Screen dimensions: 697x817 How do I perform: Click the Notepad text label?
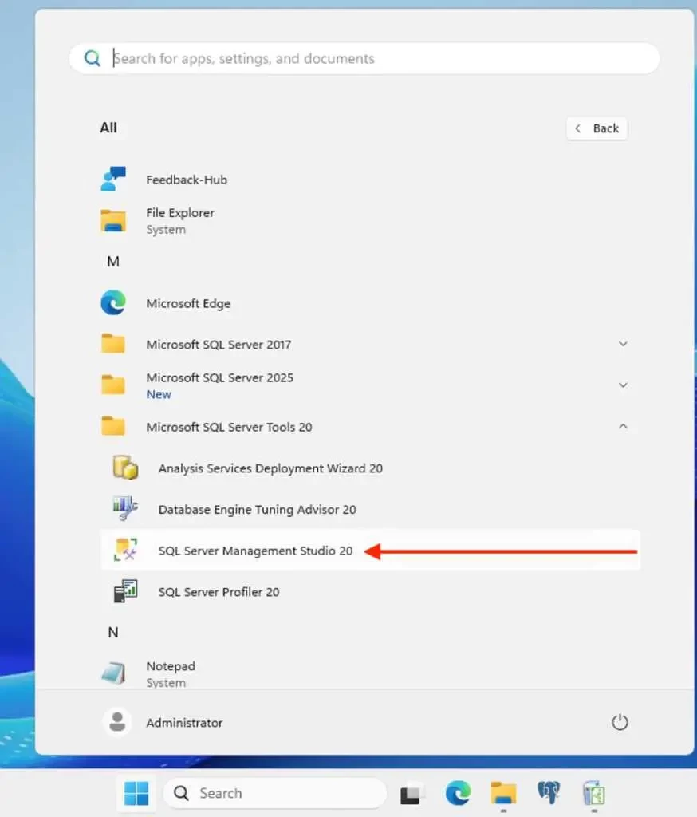click(x=171, y=666)
